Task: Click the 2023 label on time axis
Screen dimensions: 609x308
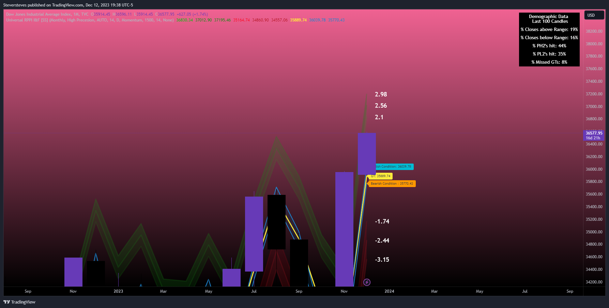Action: (118, 291)
